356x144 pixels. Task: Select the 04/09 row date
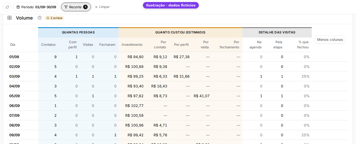pos(14,86)
